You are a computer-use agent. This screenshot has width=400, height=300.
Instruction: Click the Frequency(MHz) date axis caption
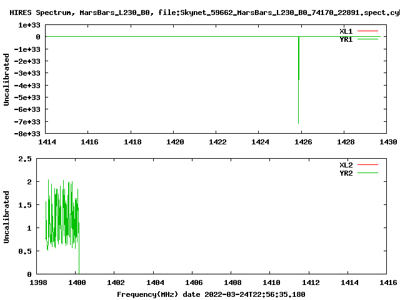pos(211,294)
